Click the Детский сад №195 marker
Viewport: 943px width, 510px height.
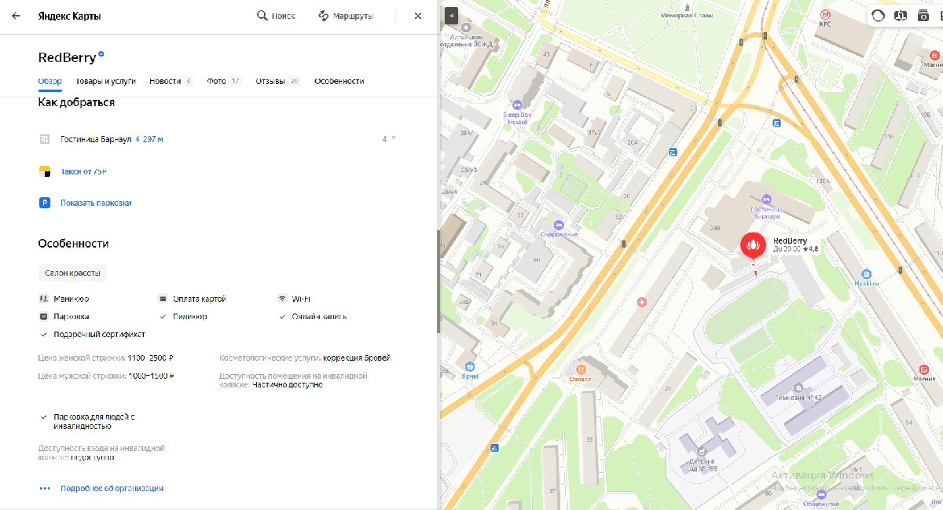702,451
